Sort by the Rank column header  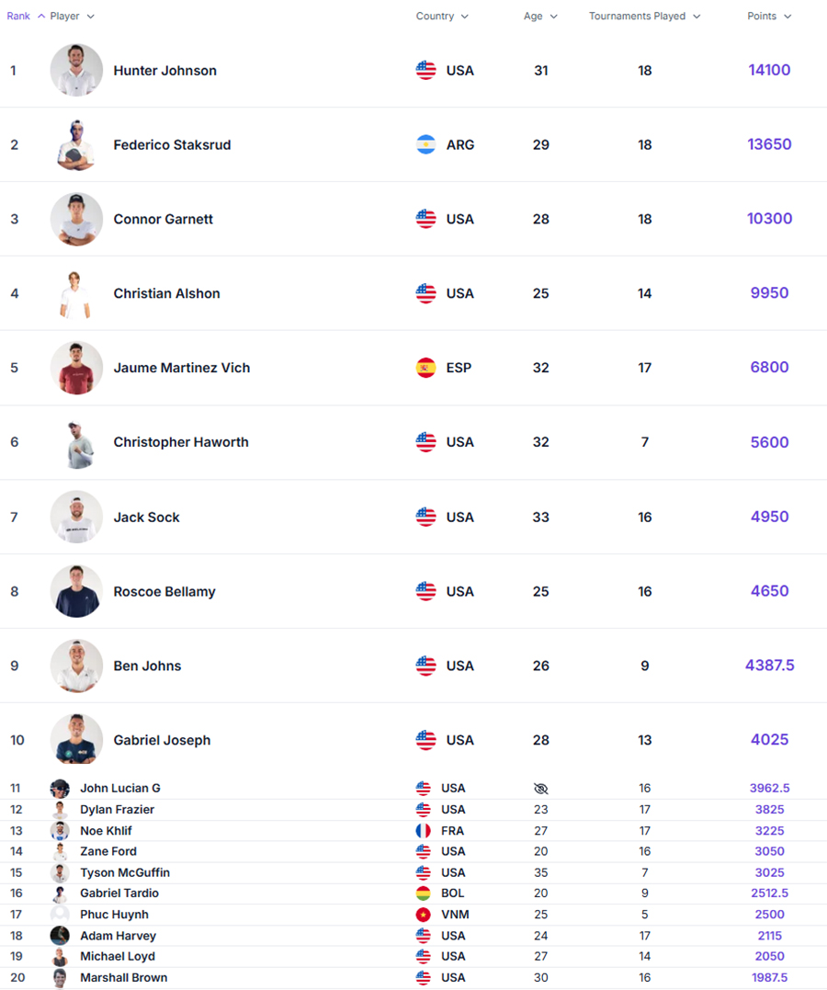pos(18,17)
